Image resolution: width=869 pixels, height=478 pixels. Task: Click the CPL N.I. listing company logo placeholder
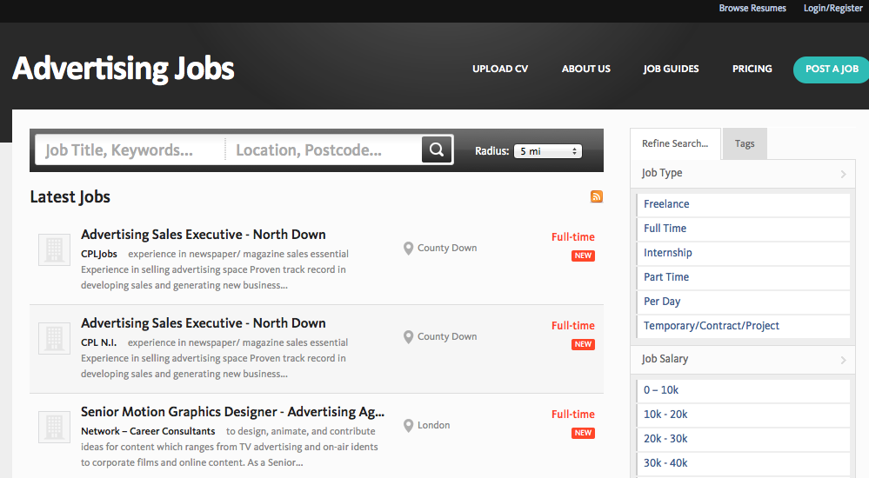[54, 338]
